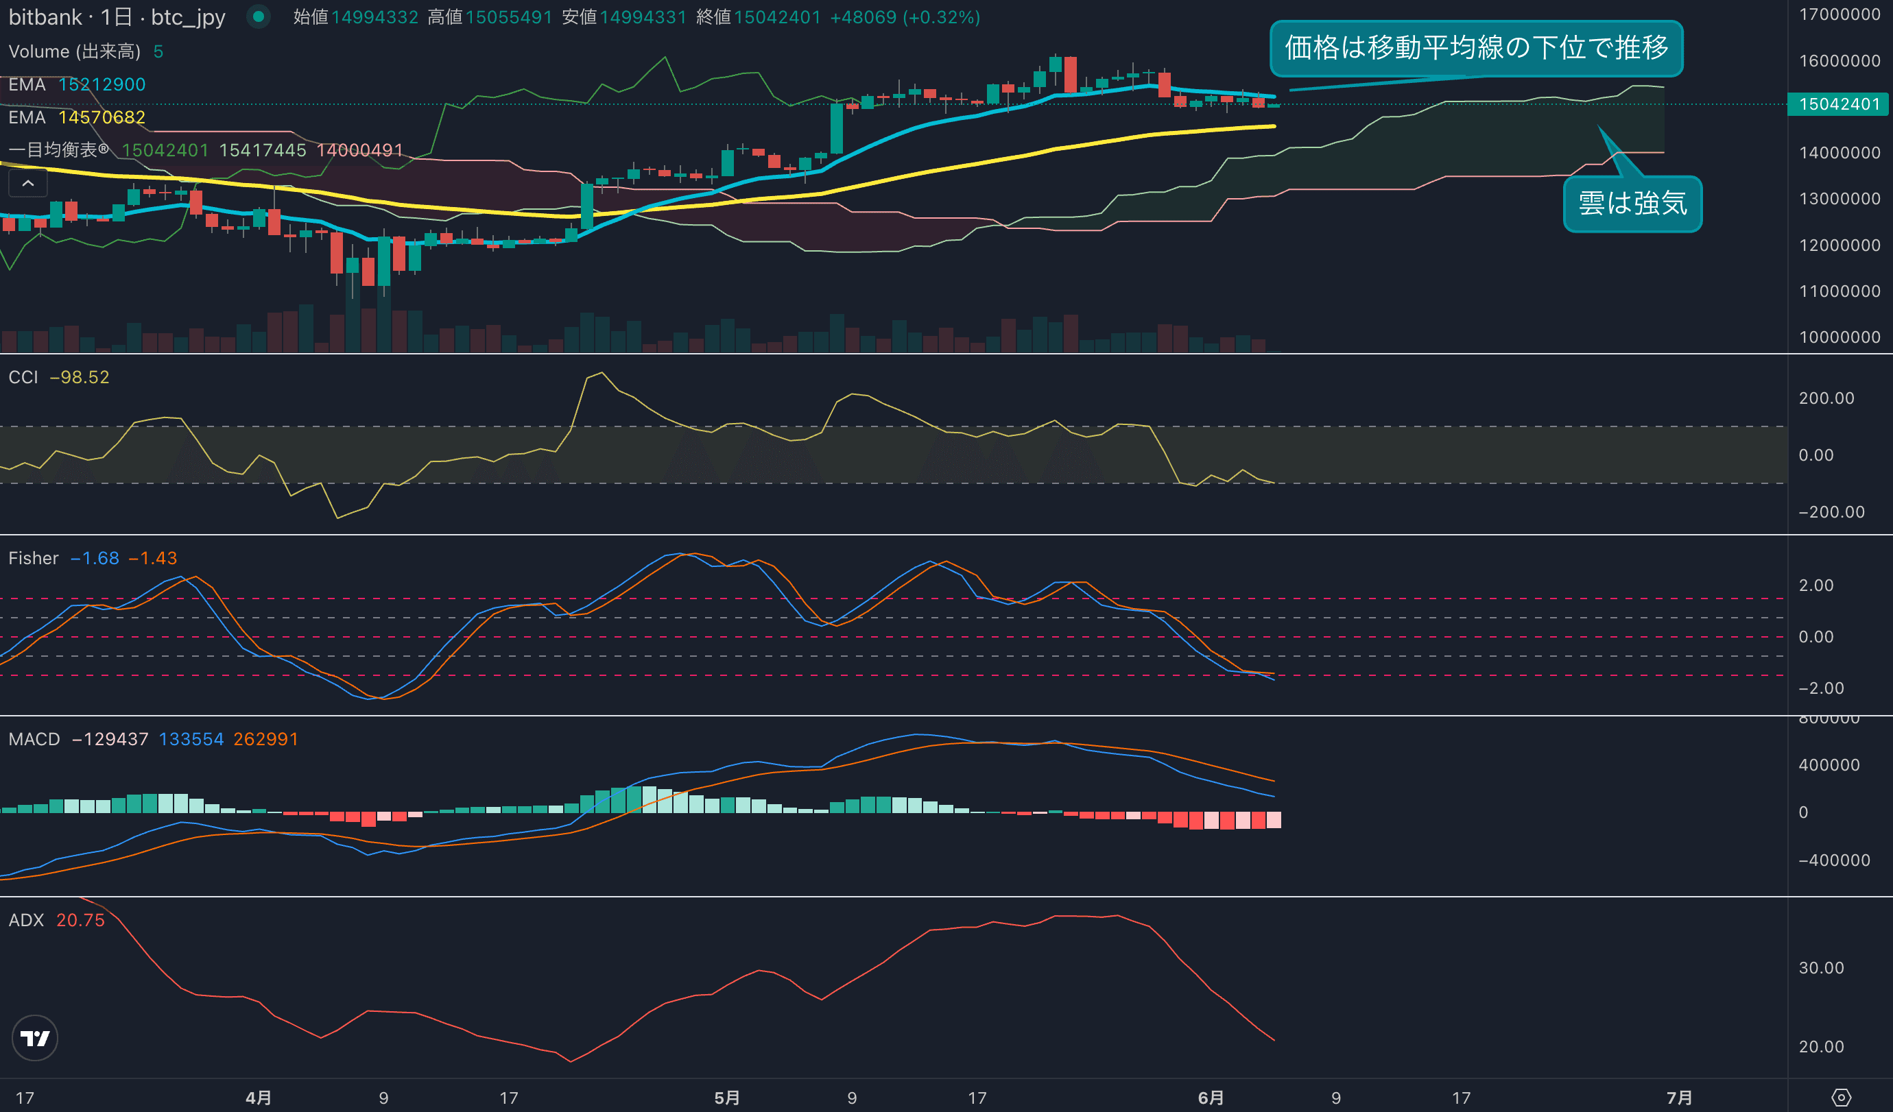Click the green market status dot

point(259,16)
